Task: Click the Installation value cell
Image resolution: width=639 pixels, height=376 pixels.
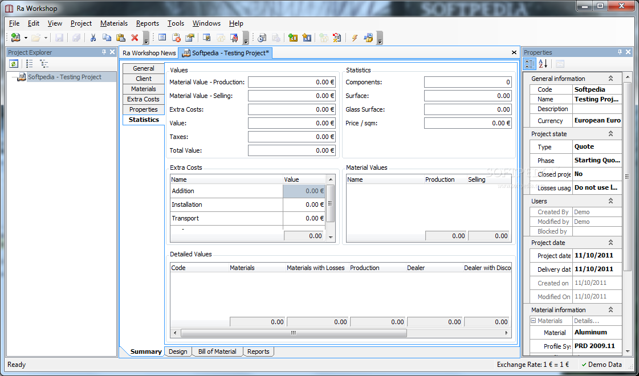Action: (x=304, y=205)
